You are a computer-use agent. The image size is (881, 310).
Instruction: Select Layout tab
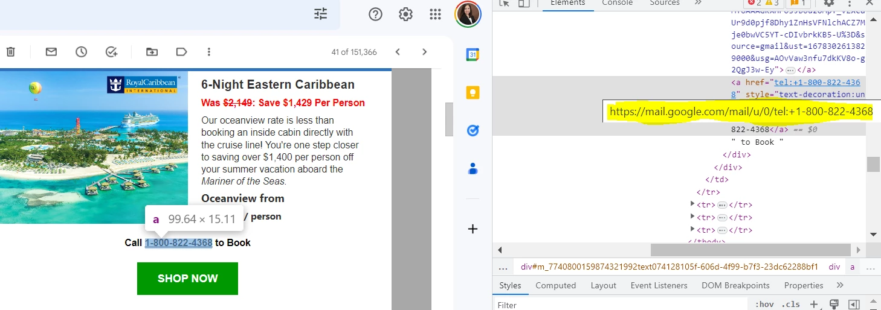tap(603, 285)
